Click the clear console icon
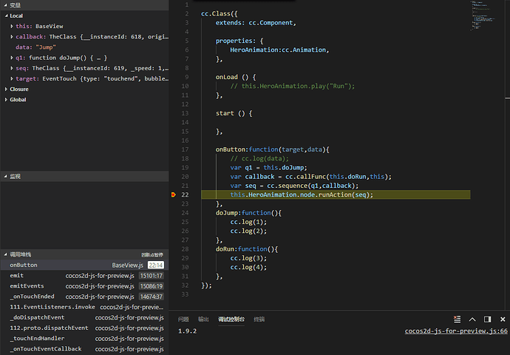The height and width of the screenshot is (355, 510). click(457, 319)
